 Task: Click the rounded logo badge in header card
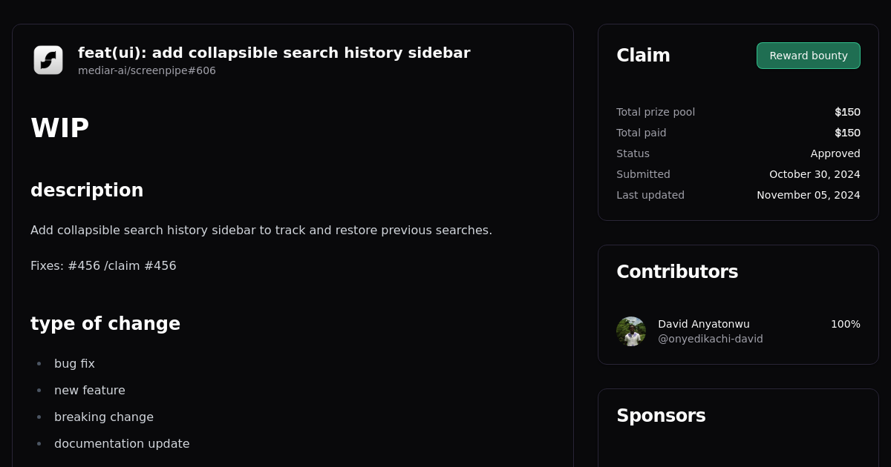point(48,60)
